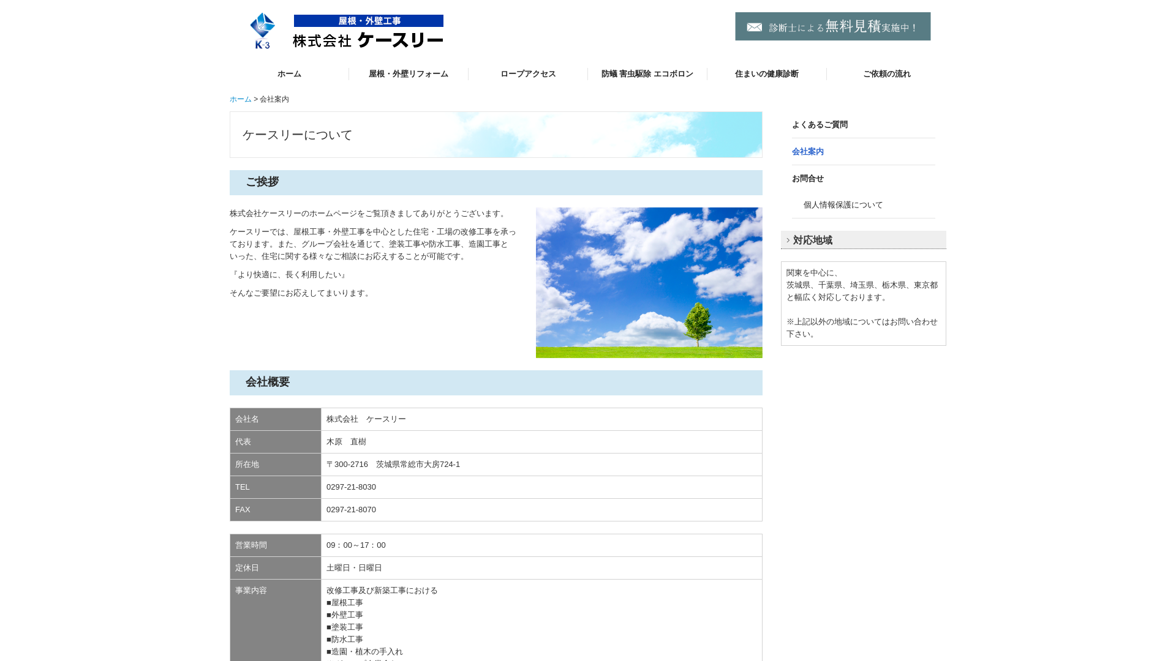Click the 会社概要 section heading
The height and width of the screenshot is (661, 1176).
pyautogui.click(x=268, y=382)
